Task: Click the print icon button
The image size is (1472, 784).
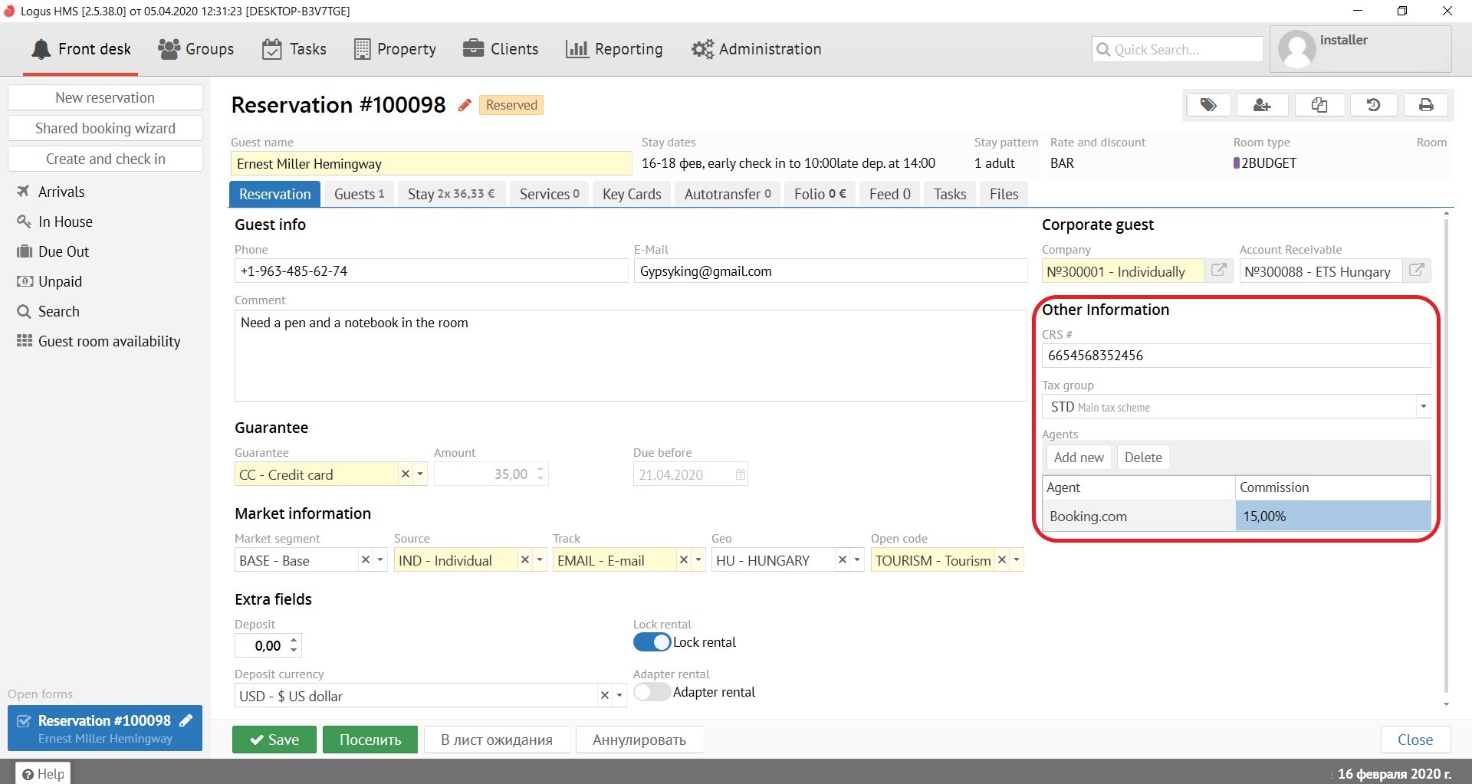Action: [x=1426, y=105]
